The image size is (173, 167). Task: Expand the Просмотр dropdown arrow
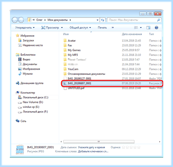(62, 27)
